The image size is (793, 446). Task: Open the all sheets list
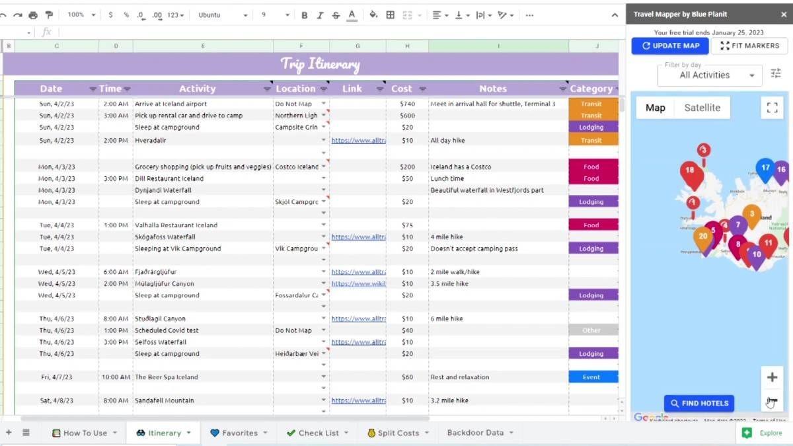click(x=26, y=433)
